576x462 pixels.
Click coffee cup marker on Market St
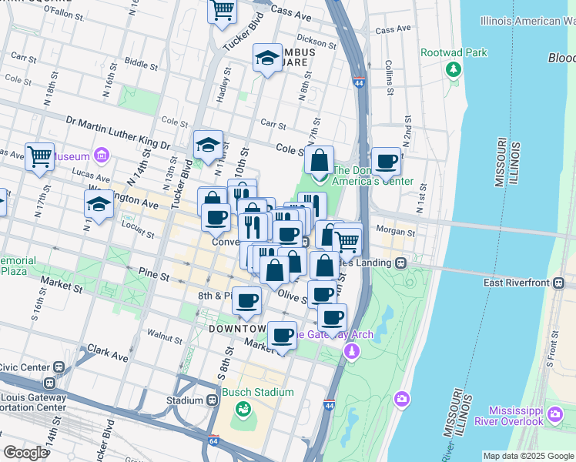[282, 338]
